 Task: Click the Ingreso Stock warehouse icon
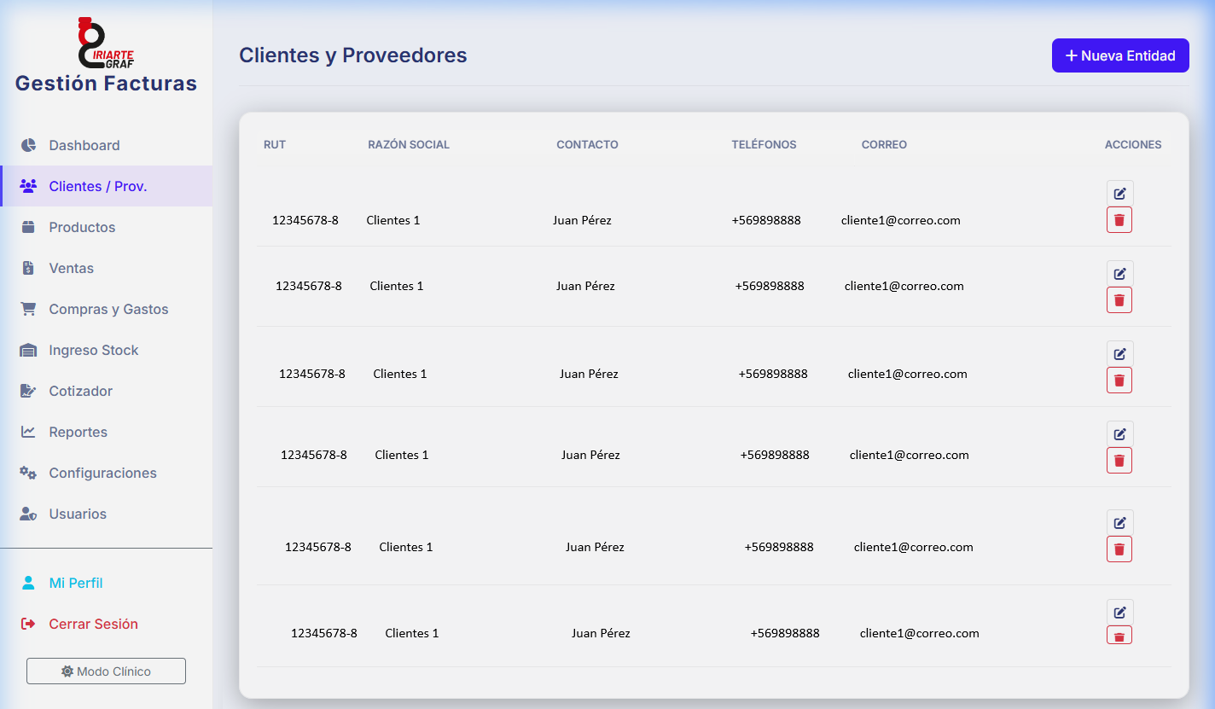(28, 350)
